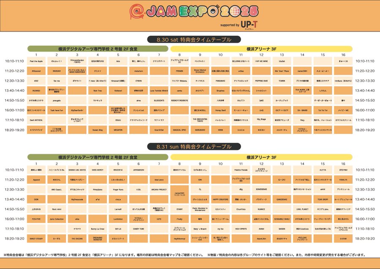The image size is (380, 269).
Task: Click the fav me cell
Action: tap(57, 81)
